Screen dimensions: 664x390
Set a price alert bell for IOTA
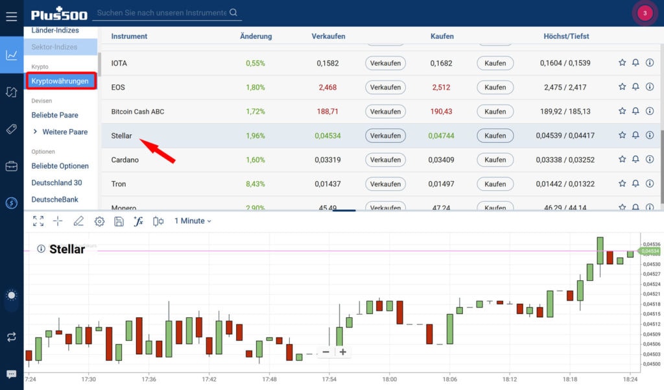[635, 63]
